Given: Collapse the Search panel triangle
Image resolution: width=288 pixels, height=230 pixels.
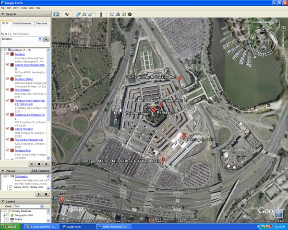Looking at the screenshot, I should pos(2,14).
